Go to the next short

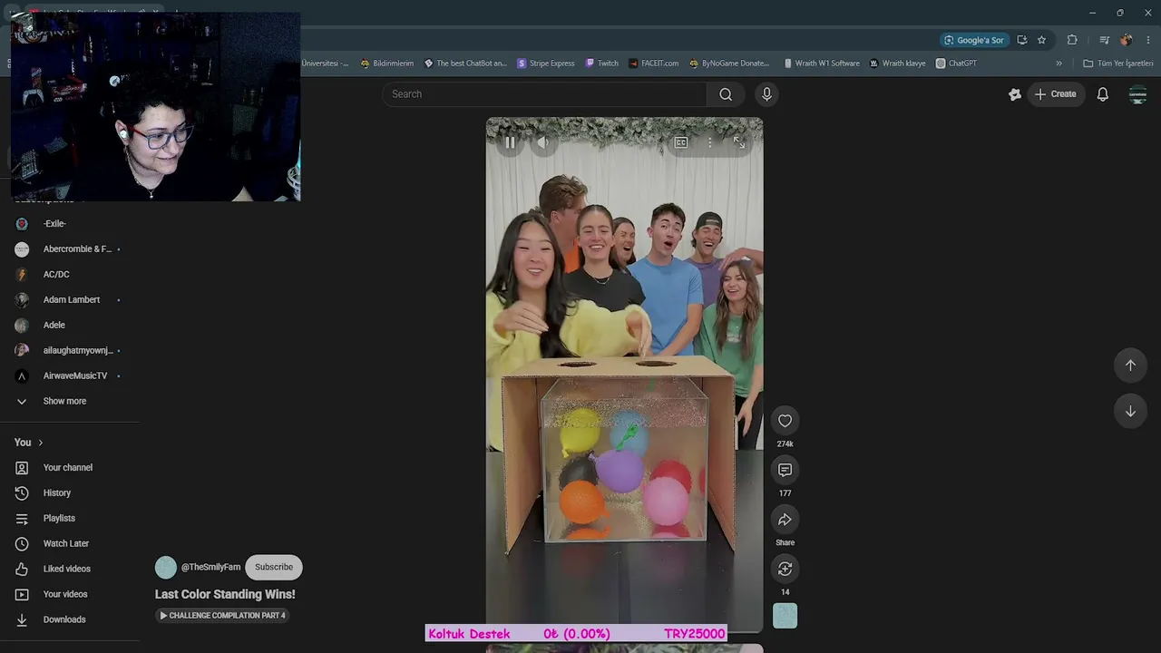[x=1130, y=411]
